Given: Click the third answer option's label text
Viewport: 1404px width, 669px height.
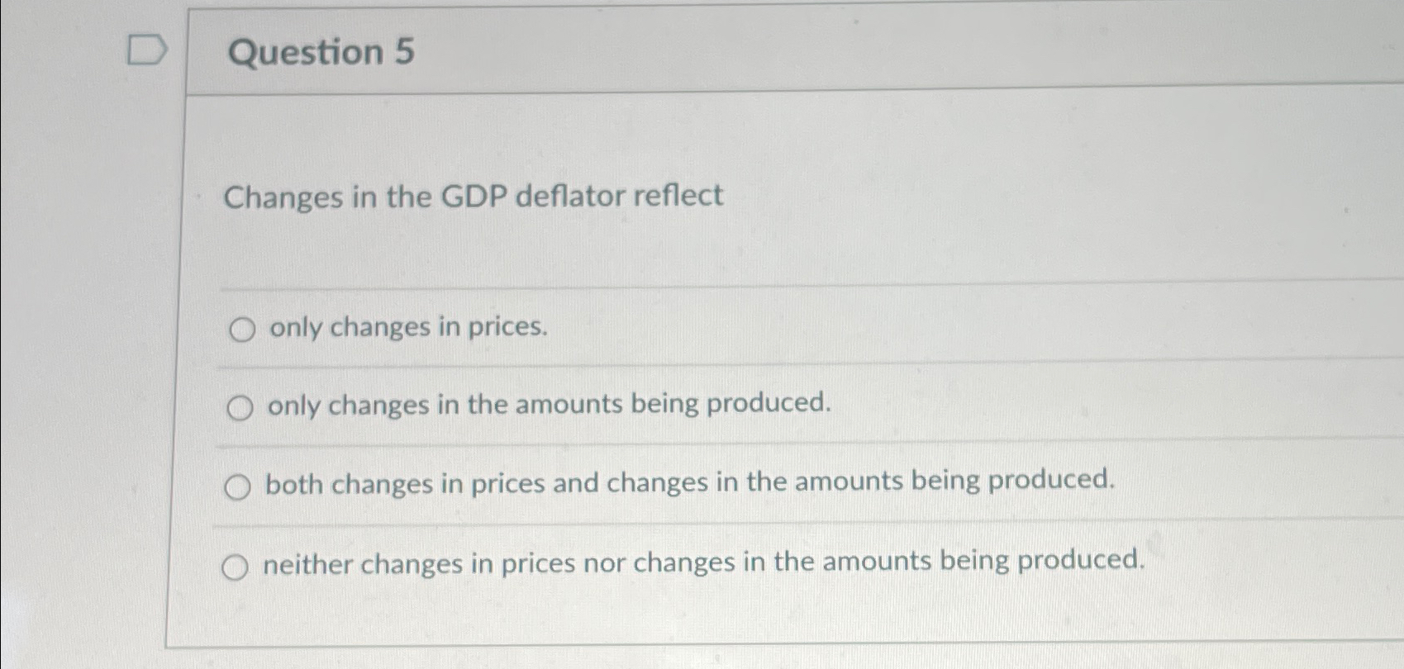Looking at the screenshot, I should [689, 483].
